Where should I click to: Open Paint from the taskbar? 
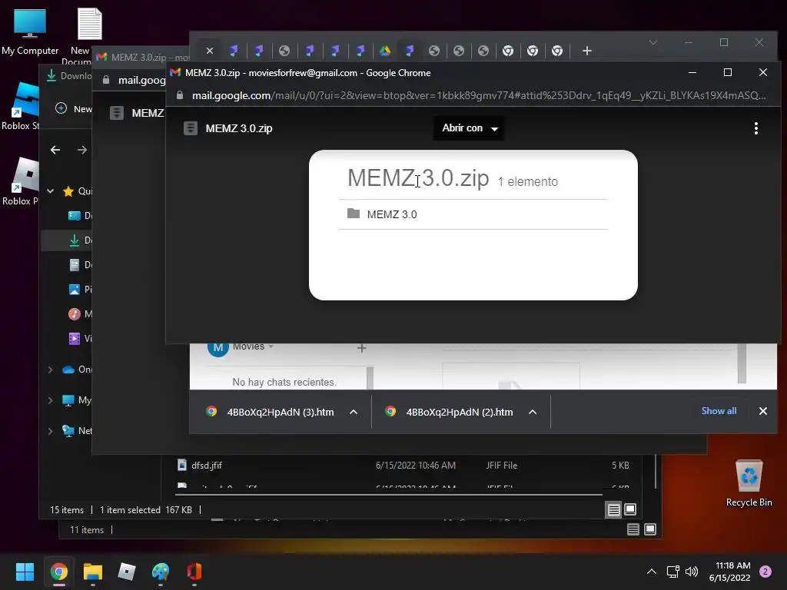pyautogui.click(x=161, y=572)
